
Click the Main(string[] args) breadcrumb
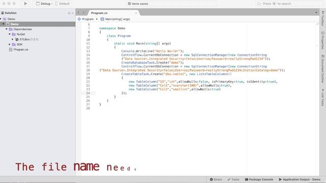pos(116,19)
